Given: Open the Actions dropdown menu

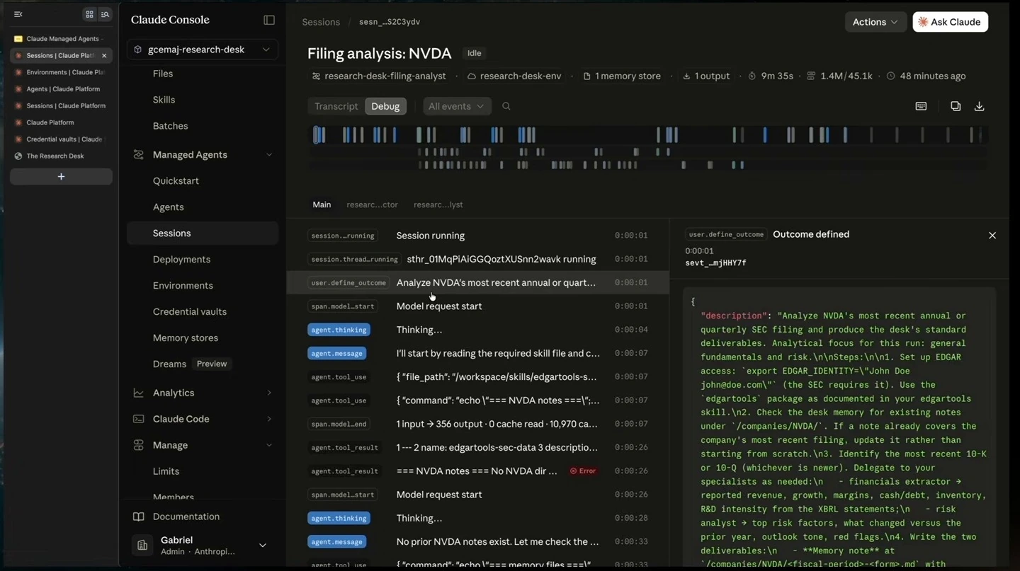Looking at the screenshot, I should click(x=875, y=22).
